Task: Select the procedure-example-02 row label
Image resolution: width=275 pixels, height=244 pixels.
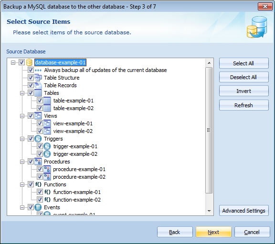Action: pos(79,177)
